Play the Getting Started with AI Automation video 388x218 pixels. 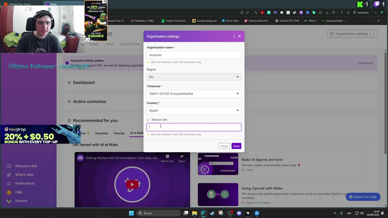pyautogui.click(x=132, y=184)
